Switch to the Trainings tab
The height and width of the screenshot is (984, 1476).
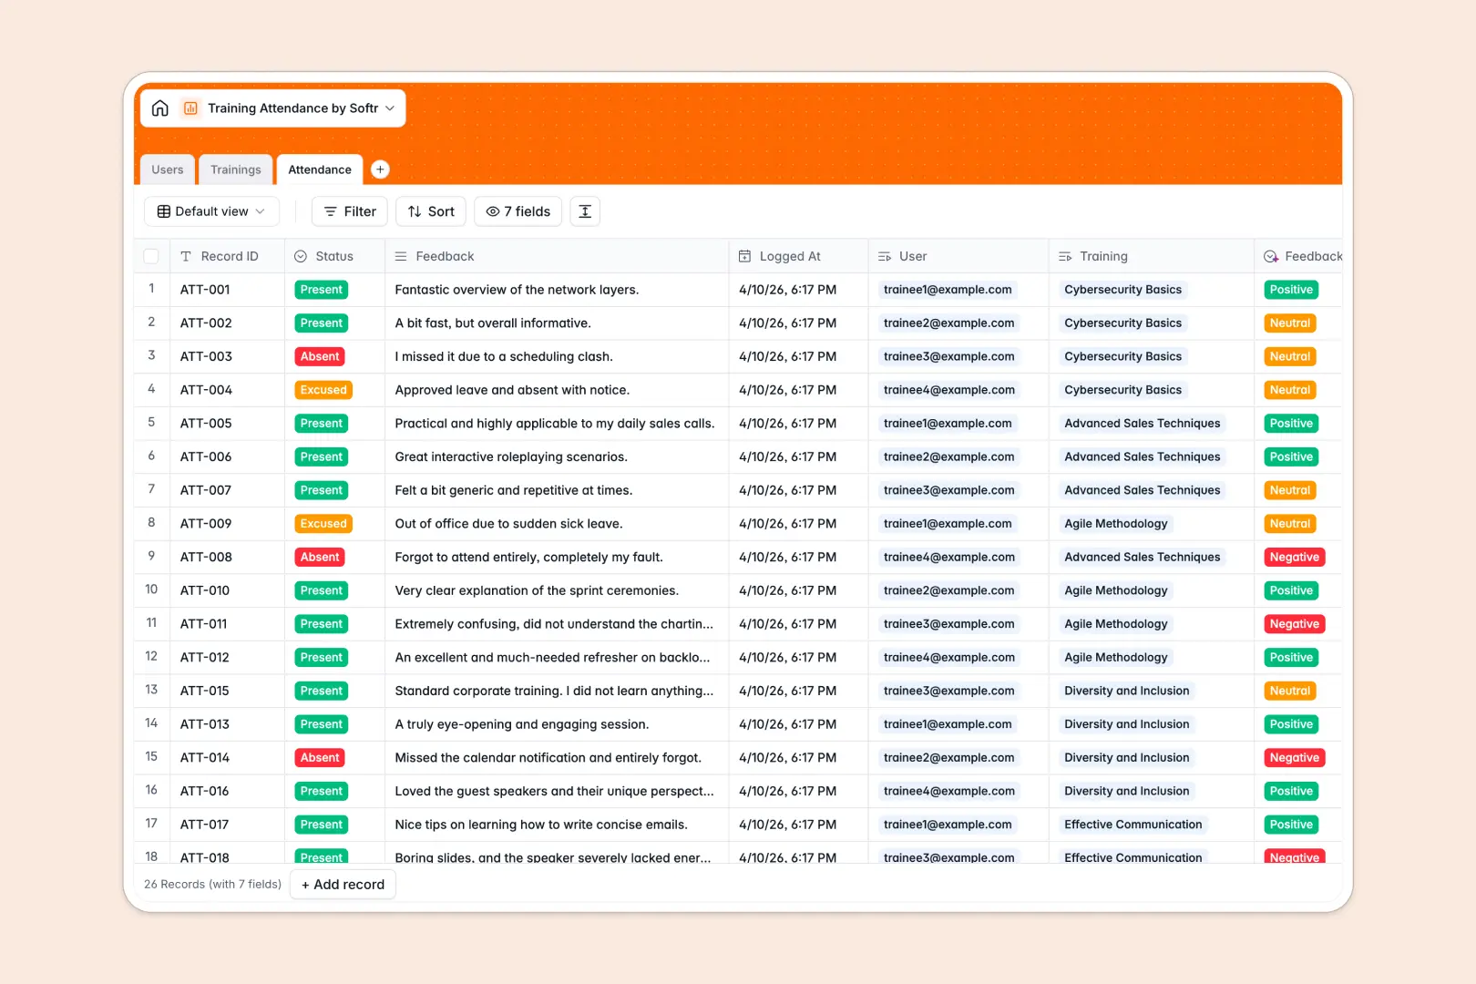pyautogui.click(x=235, y=169)
